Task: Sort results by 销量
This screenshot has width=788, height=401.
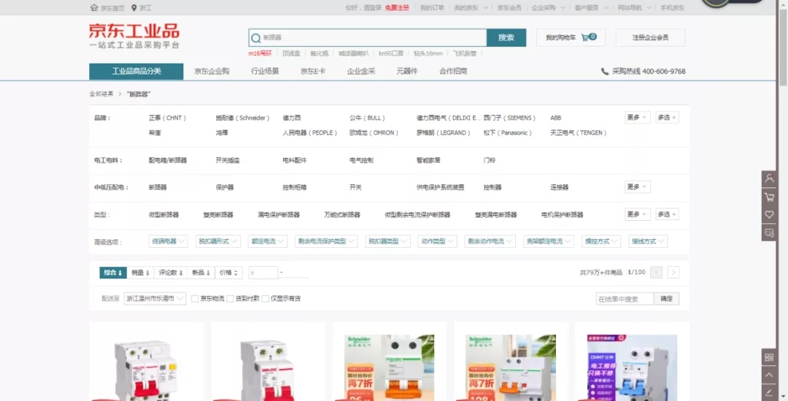Action: click(x=141, y=273)
